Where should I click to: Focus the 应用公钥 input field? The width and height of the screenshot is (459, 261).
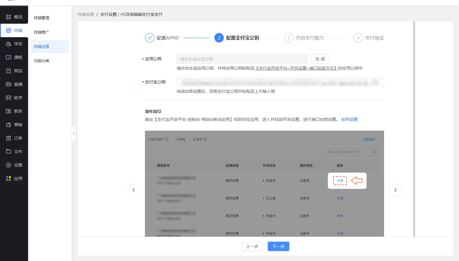[x=242, y=59]
